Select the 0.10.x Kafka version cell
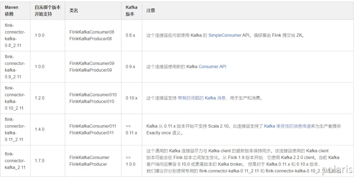The width and height of the screenshot is (355, 178). [132, 98]
